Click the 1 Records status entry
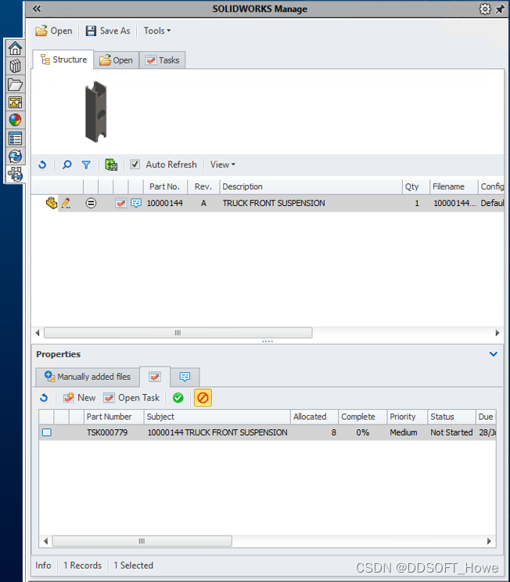The image size is (510, 582). tap(82, 566)
